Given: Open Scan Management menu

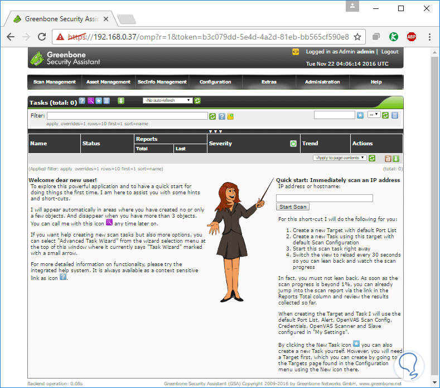Looking at the screenshot, I should tap(55, 82).
